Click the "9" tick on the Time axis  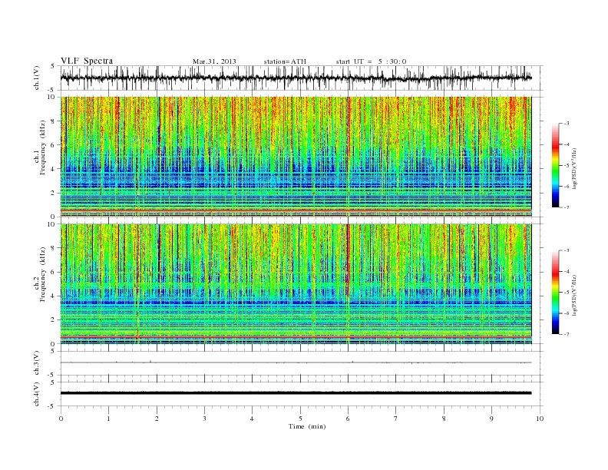(491, 419)
